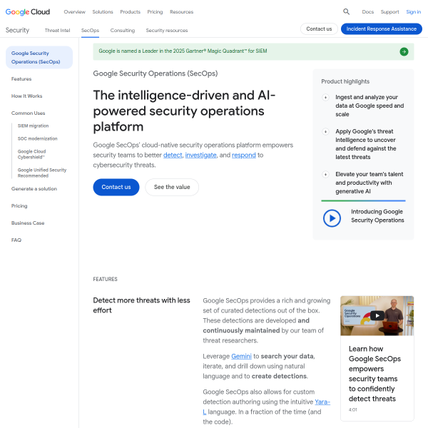Image resolution: width=428 pixels, height=428 pixels.
Task: Follow the Gemini hyperlink
Action: [x=241, y=357]
